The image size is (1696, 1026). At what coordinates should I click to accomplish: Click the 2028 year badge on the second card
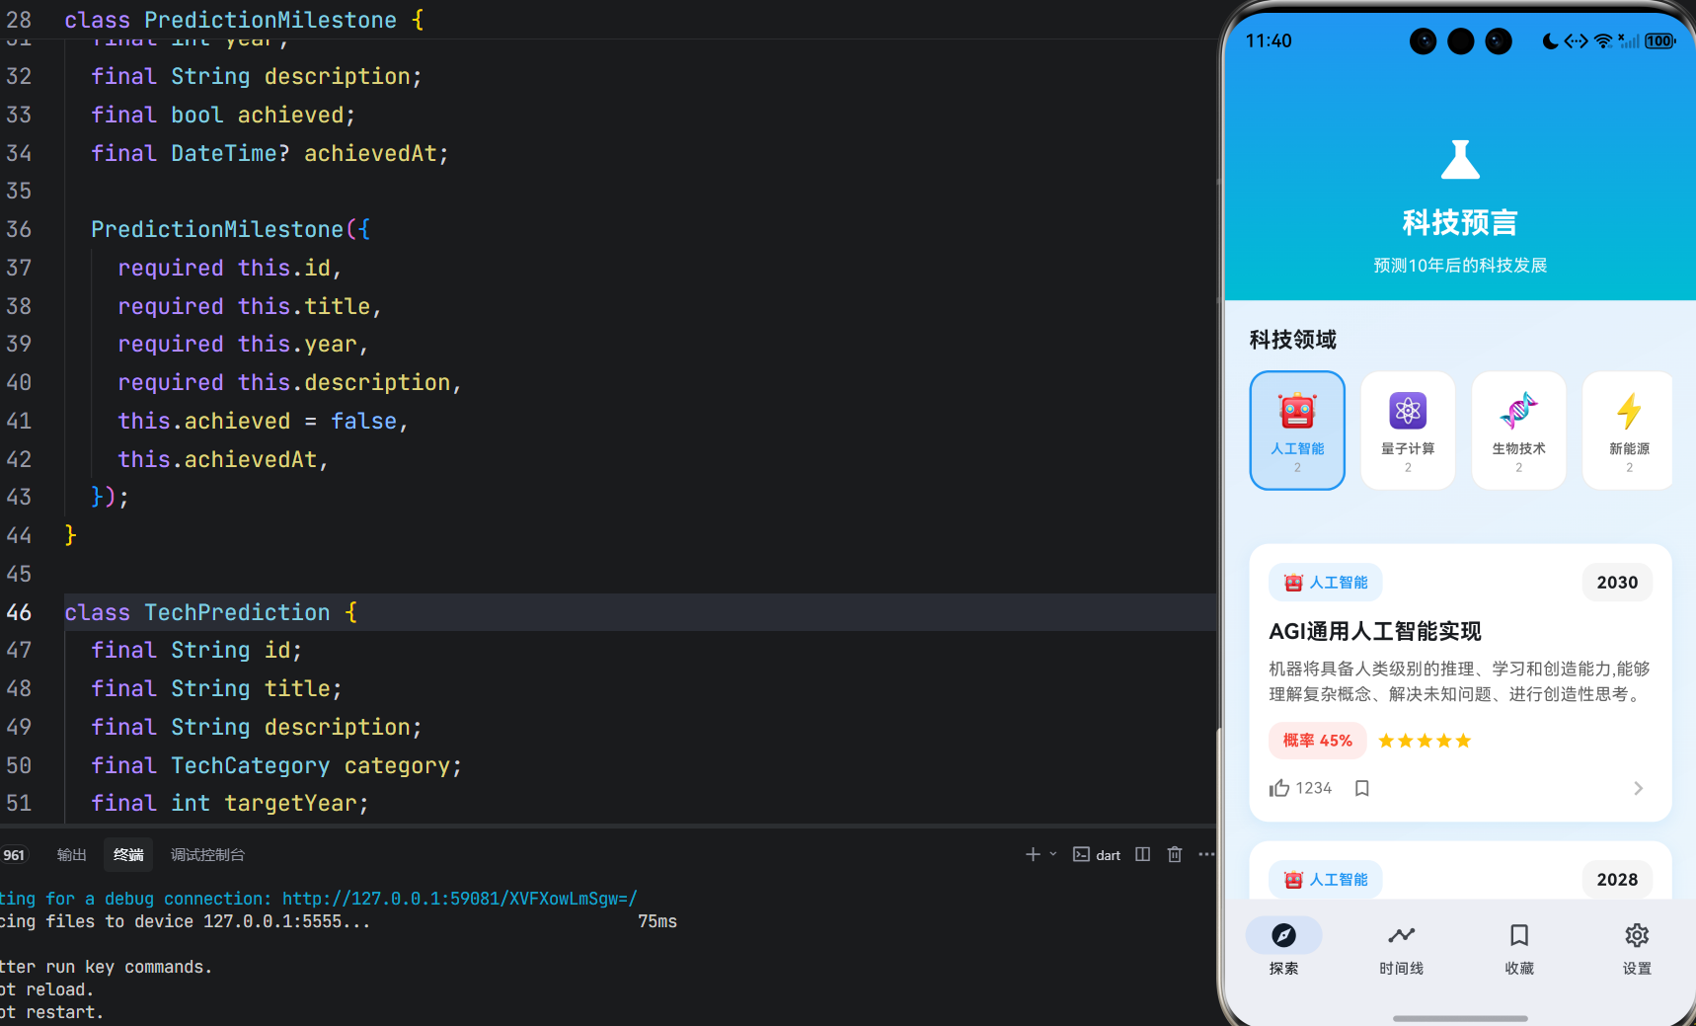click(1617, 880)
